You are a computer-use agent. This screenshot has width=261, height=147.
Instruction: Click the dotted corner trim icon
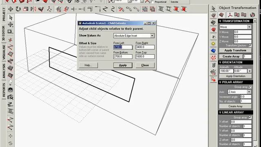pos(98,9)
